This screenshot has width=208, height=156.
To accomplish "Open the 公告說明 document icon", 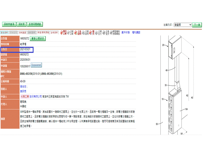I will 78,32.
